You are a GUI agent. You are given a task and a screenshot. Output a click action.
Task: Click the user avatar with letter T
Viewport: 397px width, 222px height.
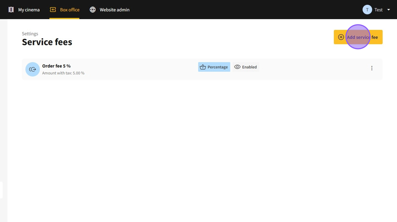(367, 10)
